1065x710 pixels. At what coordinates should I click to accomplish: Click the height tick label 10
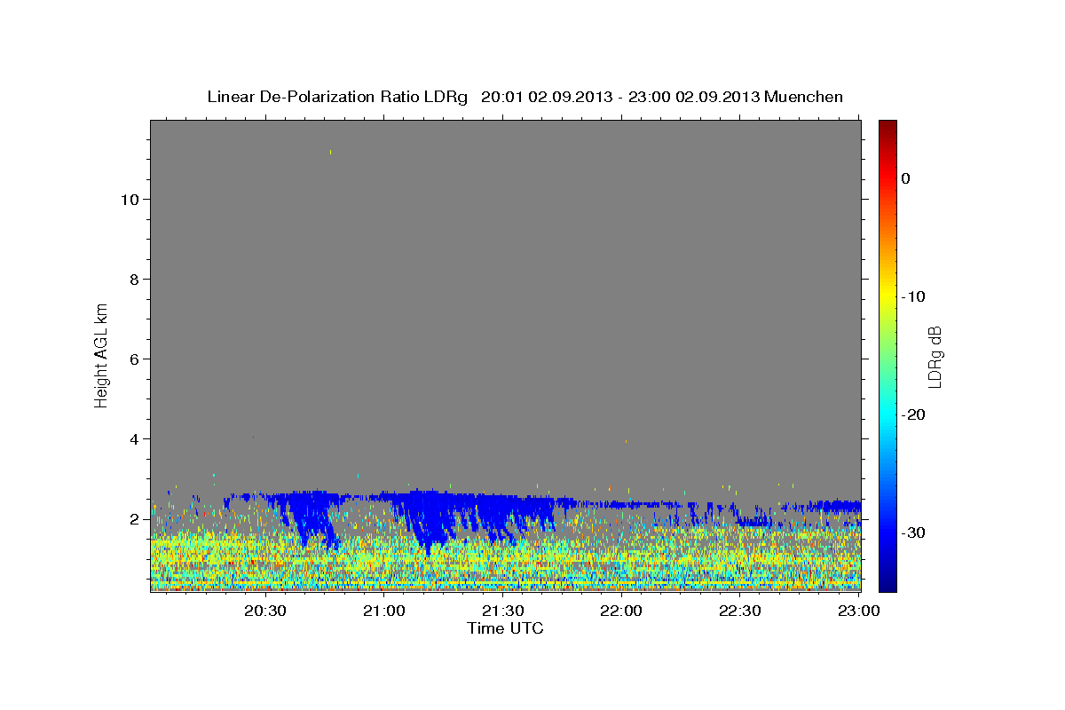pos(130,199)
